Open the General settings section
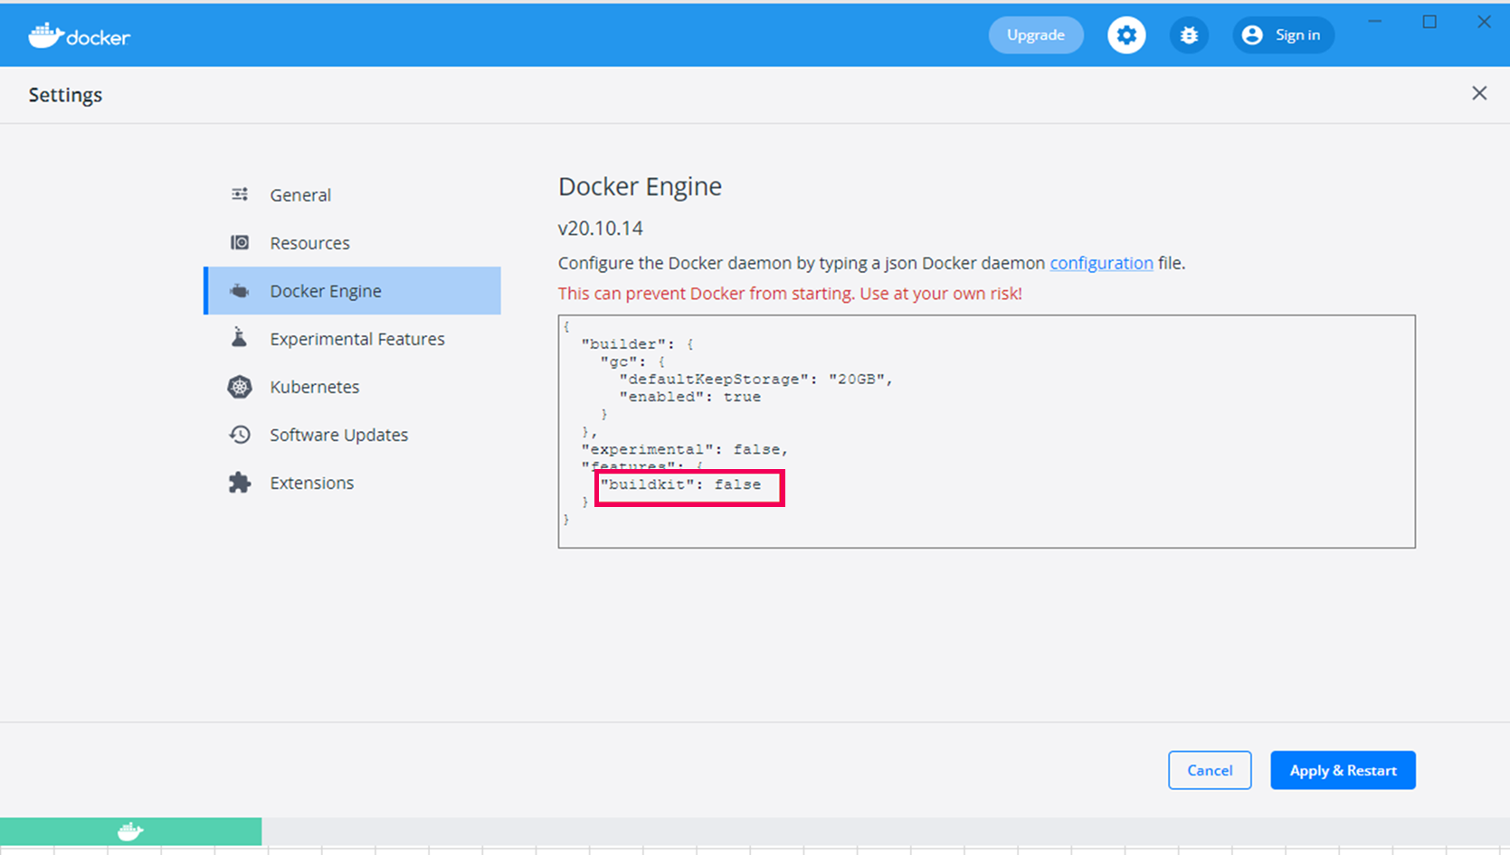Viewport: 1510px width, 855px height. coord(353,195)
